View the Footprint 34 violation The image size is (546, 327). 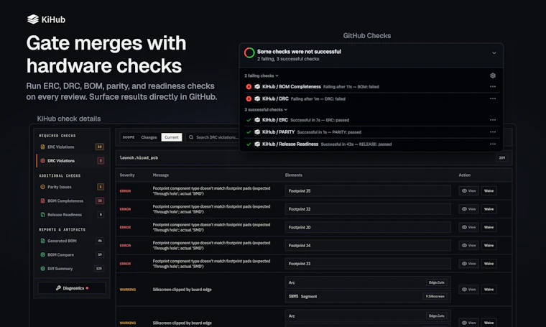[x=468, y=245]
